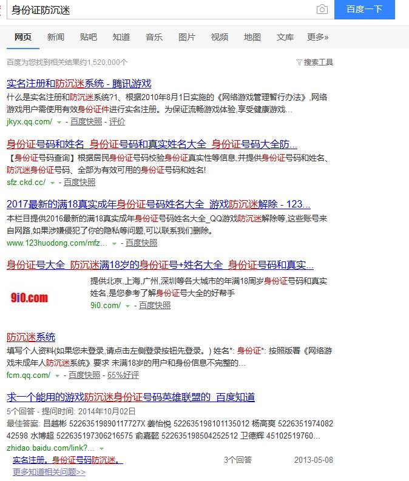Click the green URL www.123huodong.com/mfz...
409x481 pixels.
pos(57,243)
